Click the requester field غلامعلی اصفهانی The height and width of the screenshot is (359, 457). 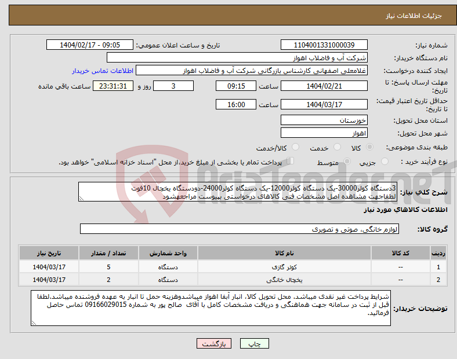pos(252,71)
